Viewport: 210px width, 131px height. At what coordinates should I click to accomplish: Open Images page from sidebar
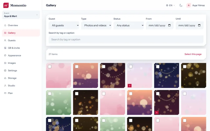tap(21, 63)
